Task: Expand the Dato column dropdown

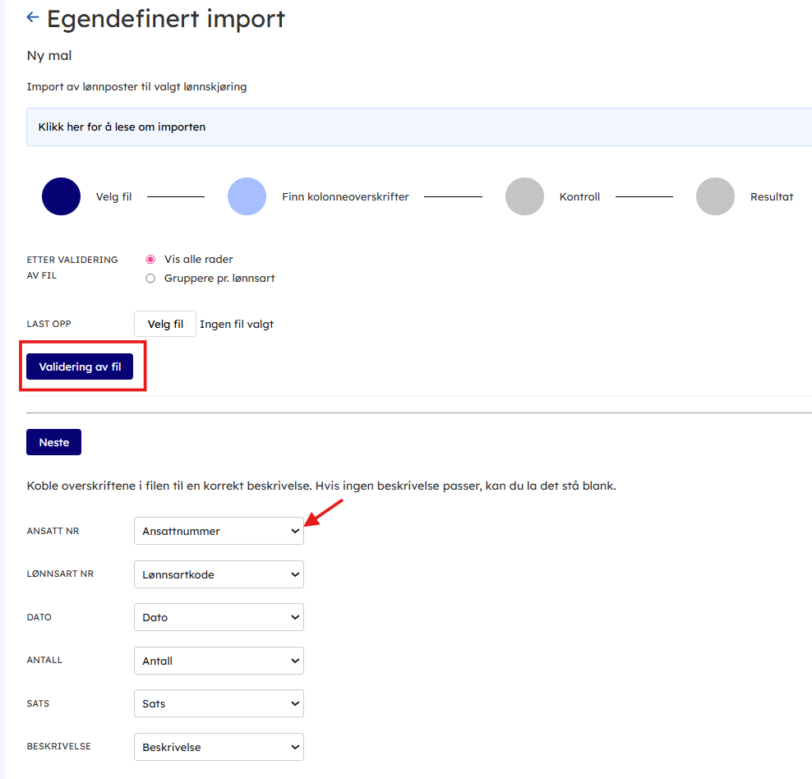Action: pos(219,618)
